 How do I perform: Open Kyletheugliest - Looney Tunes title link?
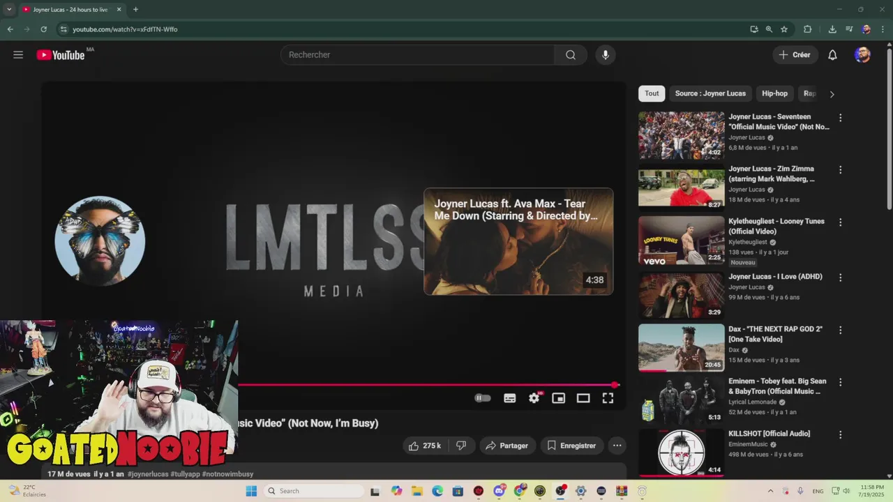776,226
